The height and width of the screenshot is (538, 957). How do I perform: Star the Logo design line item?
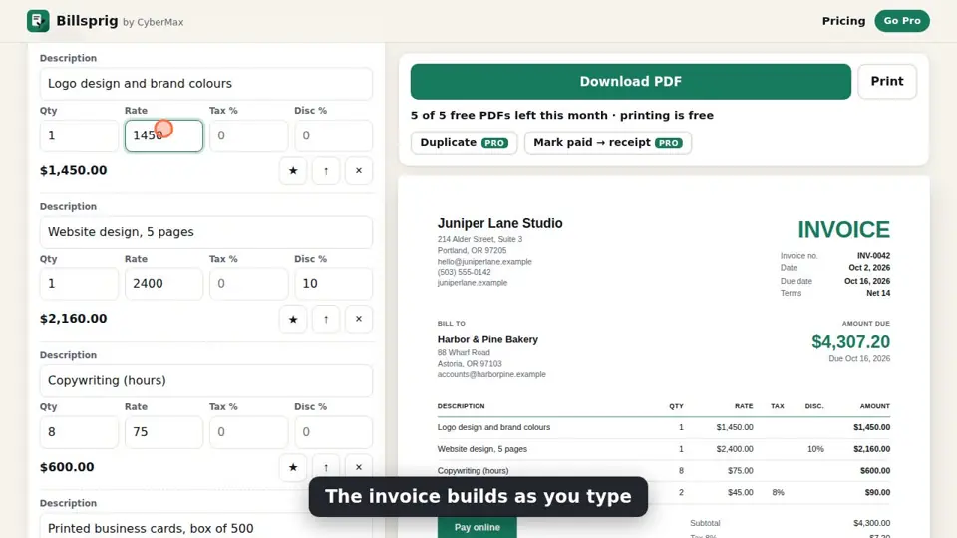coord(293,170)
